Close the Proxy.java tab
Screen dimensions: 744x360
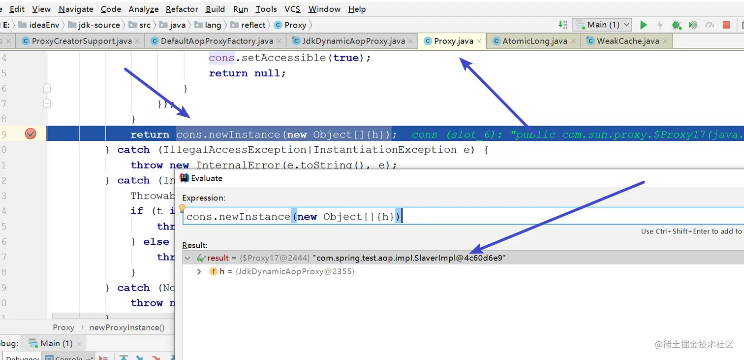point(479,41)
